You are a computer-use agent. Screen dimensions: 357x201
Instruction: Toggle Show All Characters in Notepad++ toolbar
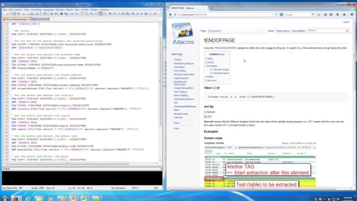(x=96, y=14)
